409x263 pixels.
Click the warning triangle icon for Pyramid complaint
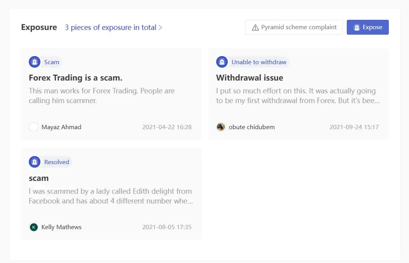click(x=255, y=27)
